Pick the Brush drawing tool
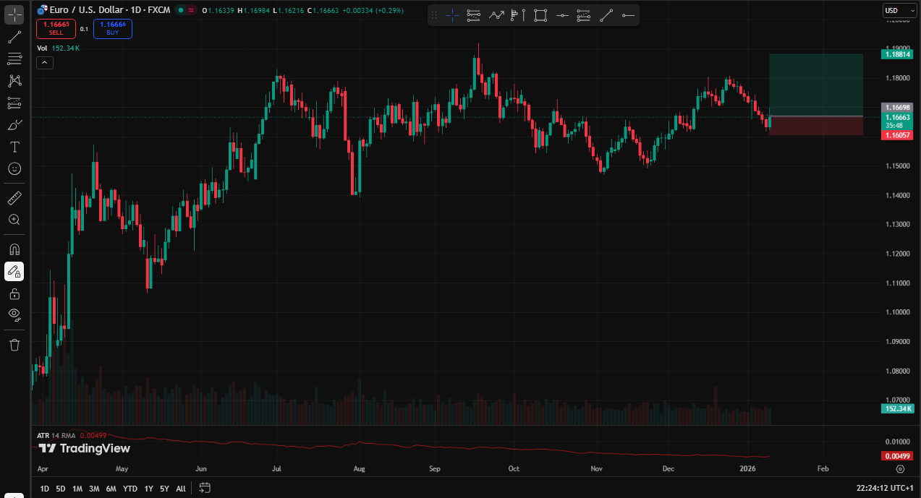The height and width of the screenshot is (498, 921). [14, 124]
